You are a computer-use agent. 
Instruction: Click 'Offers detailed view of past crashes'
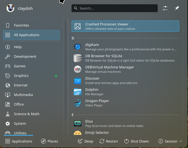110,29
